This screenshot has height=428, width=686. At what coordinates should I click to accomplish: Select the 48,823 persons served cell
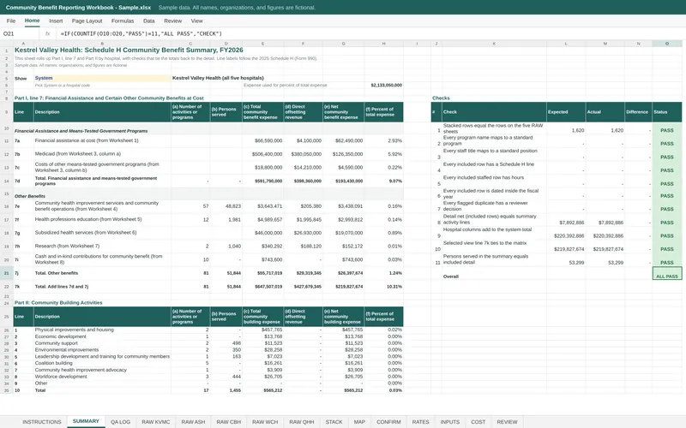(x=226, y=206)
